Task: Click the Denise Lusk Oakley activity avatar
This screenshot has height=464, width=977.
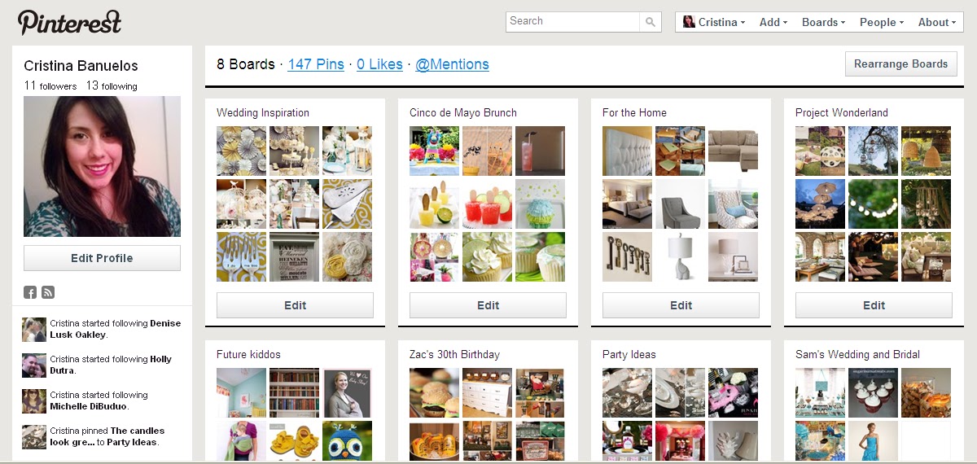Action: coord(34,330)
